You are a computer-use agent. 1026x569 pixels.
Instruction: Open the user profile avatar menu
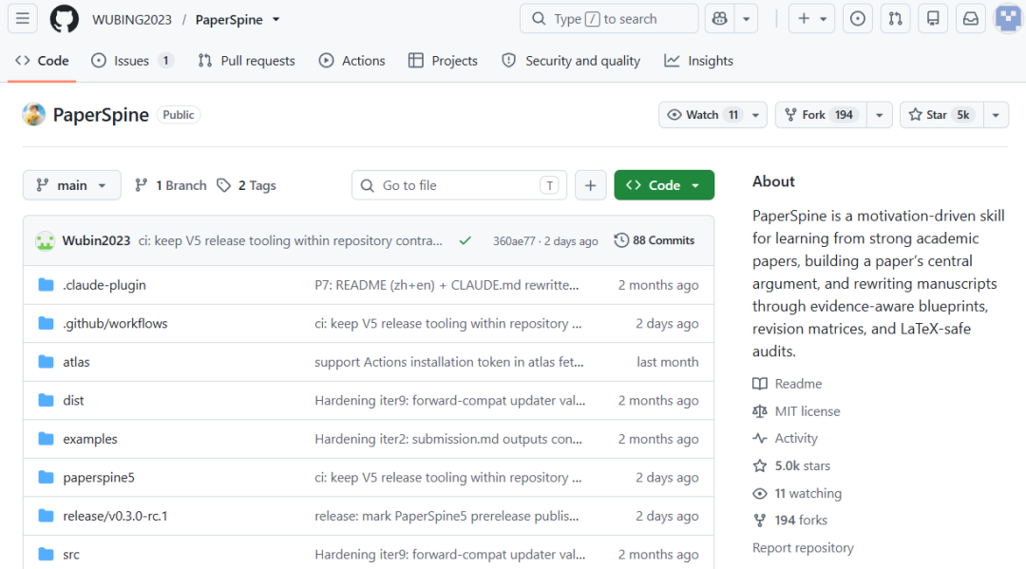tap(1008, 19)
